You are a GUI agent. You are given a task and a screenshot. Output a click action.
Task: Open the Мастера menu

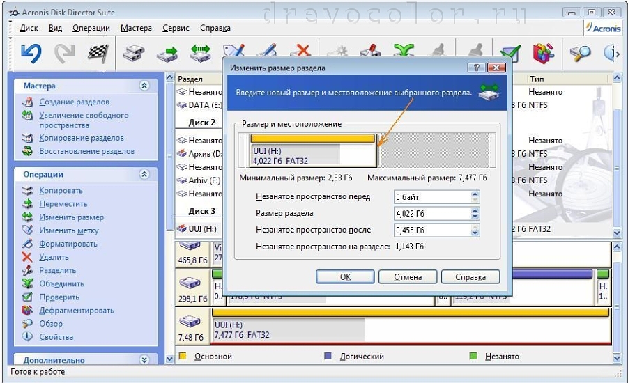pyautogui.click(x=136, y=28)
